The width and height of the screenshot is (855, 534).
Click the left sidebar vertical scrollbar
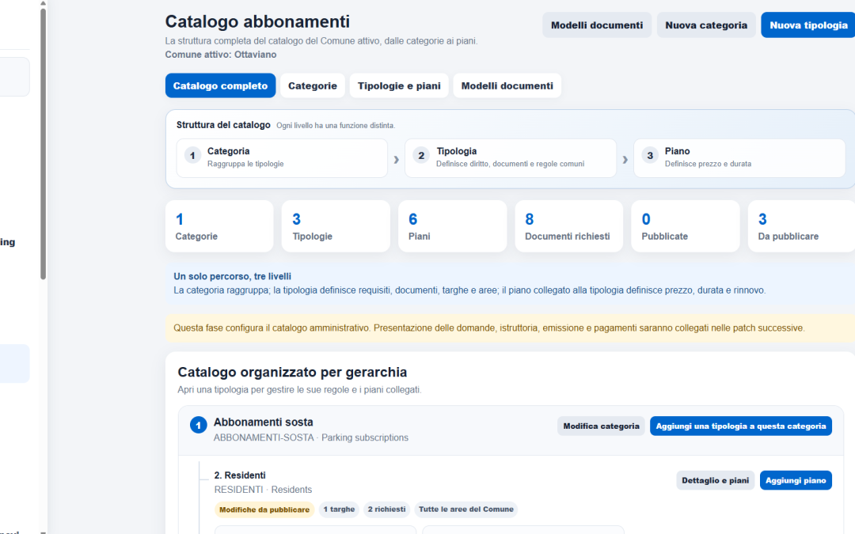pos(43,144)
